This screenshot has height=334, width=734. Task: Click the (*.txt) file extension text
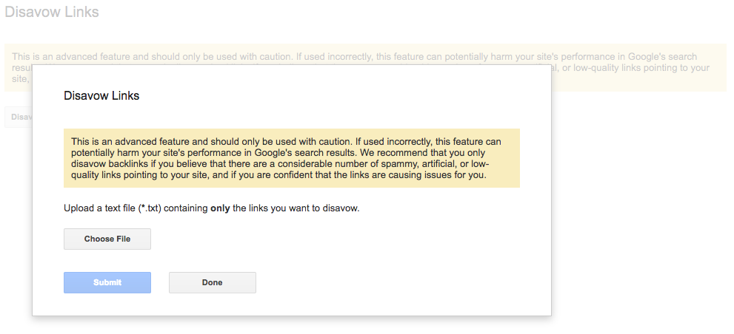[x=150, y=208]
